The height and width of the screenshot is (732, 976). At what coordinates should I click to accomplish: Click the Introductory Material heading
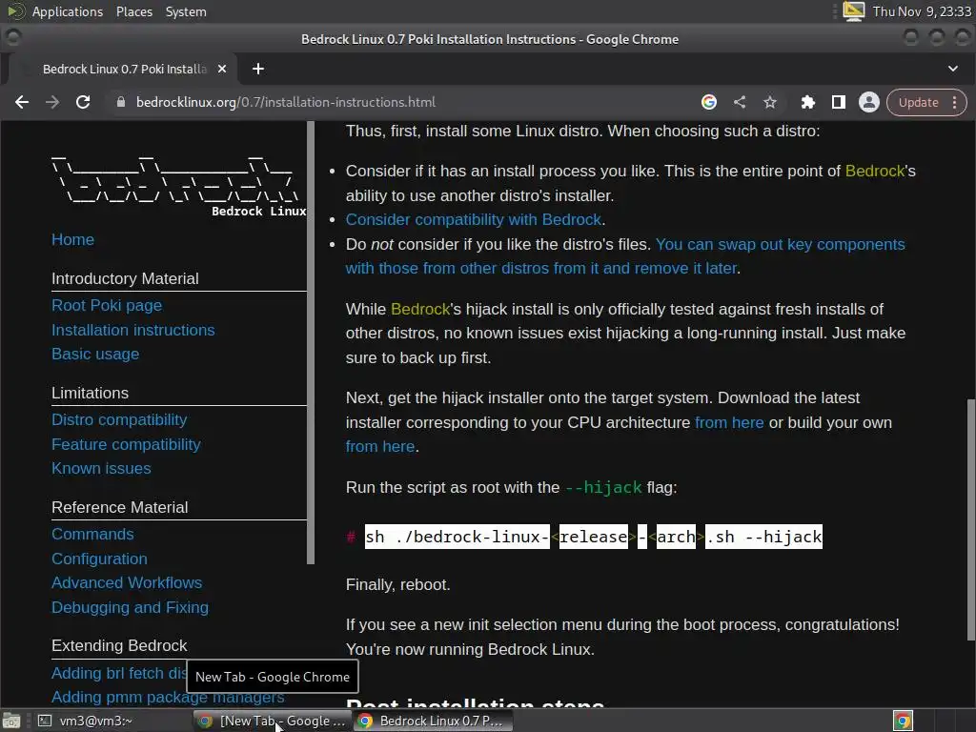click(125, 279)
